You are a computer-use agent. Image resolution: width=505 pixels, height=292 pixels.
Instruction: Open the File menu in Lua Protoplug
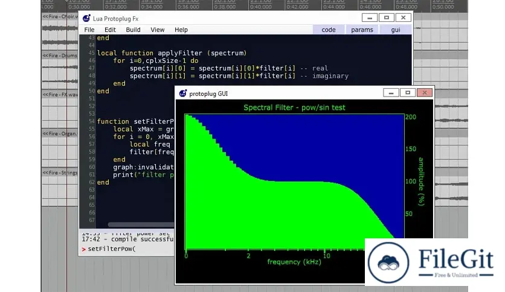(x=89, y=30)
